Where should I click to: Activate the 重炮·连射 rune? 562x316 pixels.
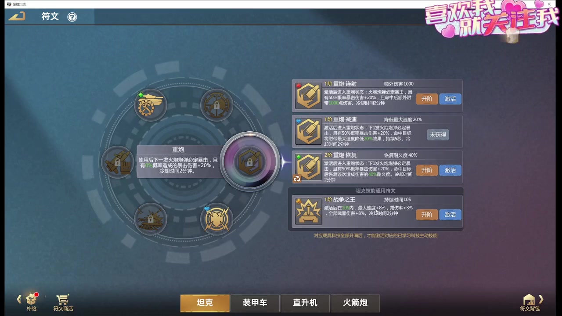pos(450,99)
